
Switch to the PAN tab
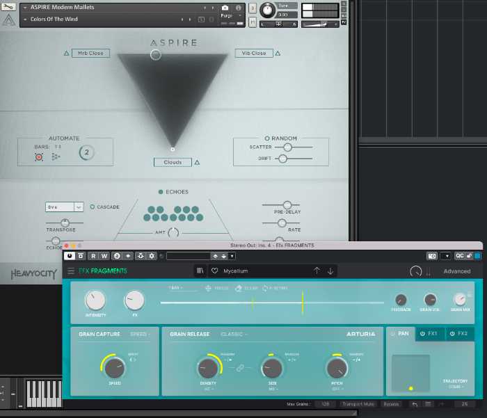click(x=401, y=334)
